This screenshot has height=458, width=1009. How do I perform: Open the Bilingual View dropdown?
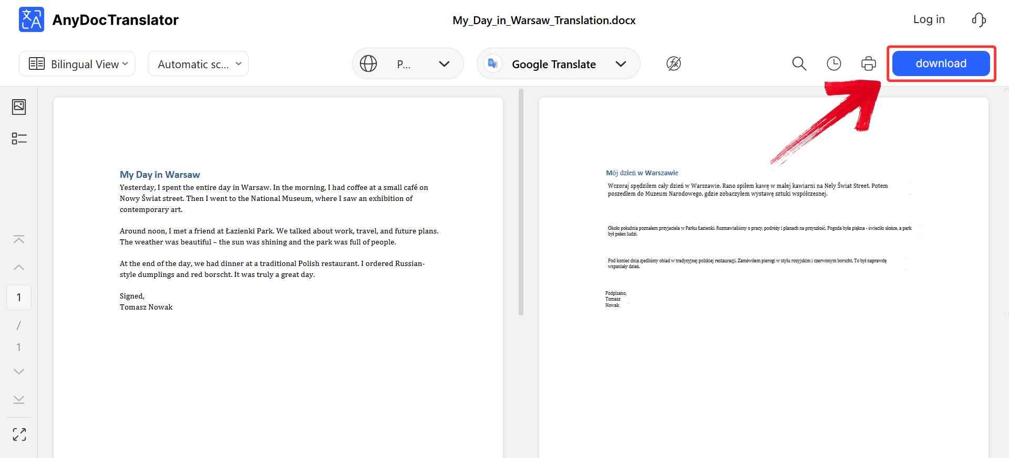point(77,63)
